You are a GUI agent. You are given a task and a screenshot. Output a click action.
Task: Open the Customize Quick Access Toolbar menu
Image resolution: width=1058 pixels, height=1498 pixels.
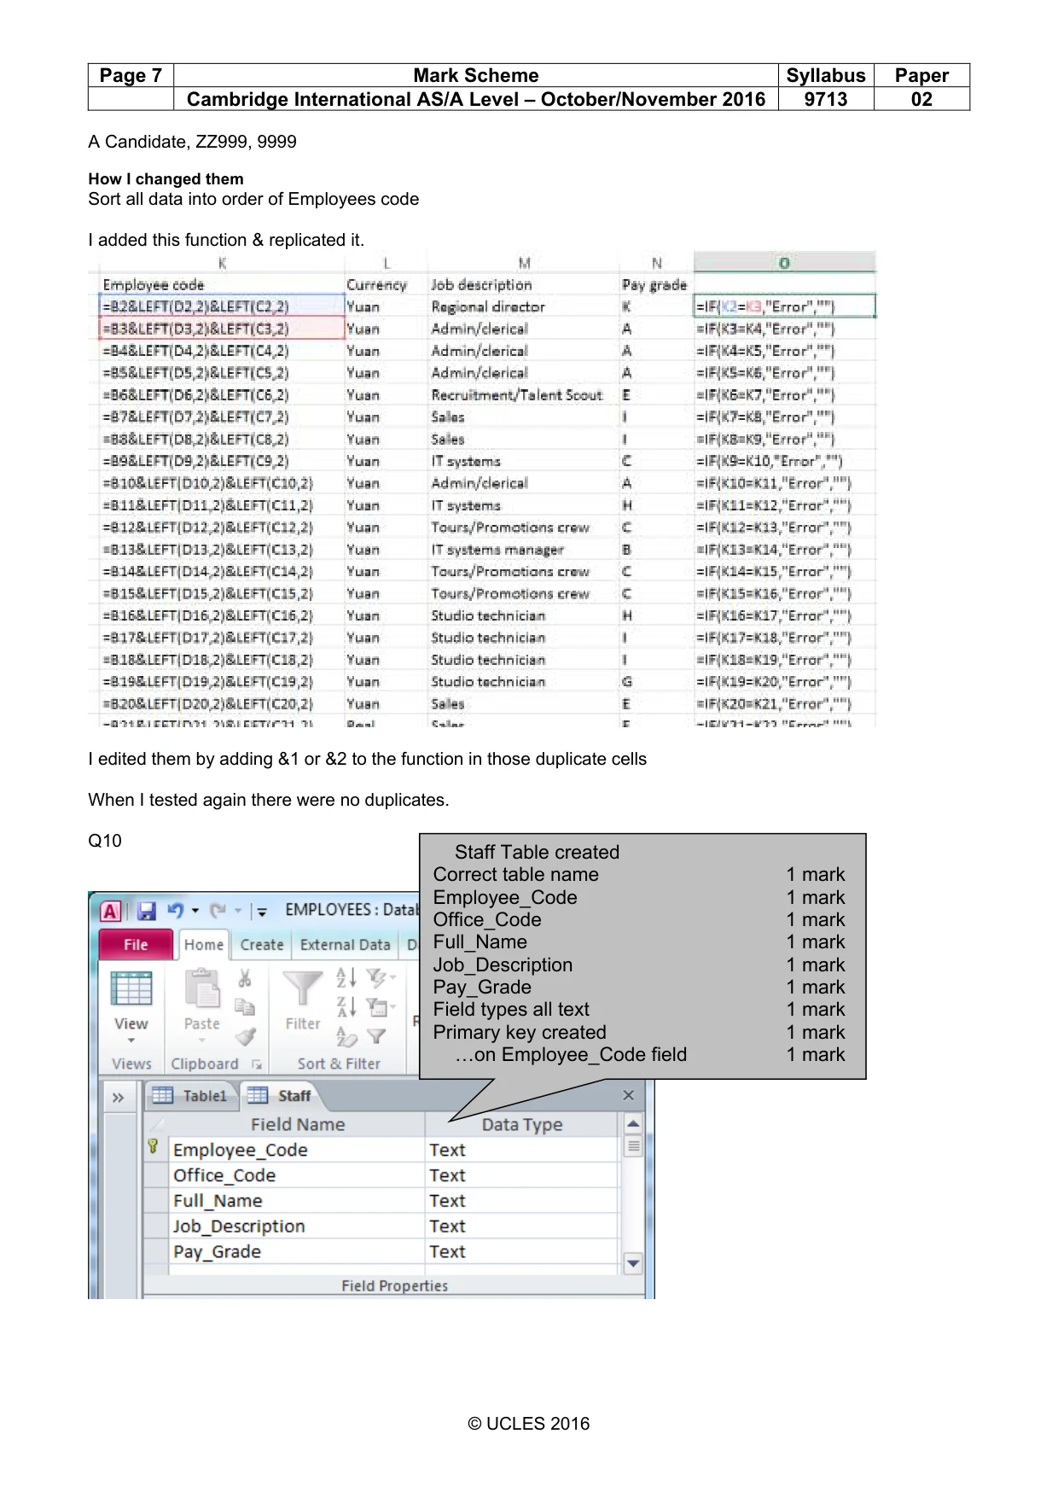click(x=261, y=912)
